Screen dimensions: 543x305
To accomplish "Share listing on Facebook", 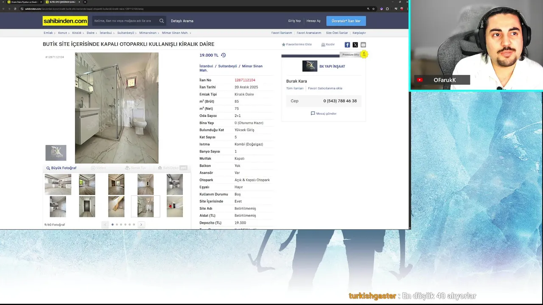I will pos(347,44).
